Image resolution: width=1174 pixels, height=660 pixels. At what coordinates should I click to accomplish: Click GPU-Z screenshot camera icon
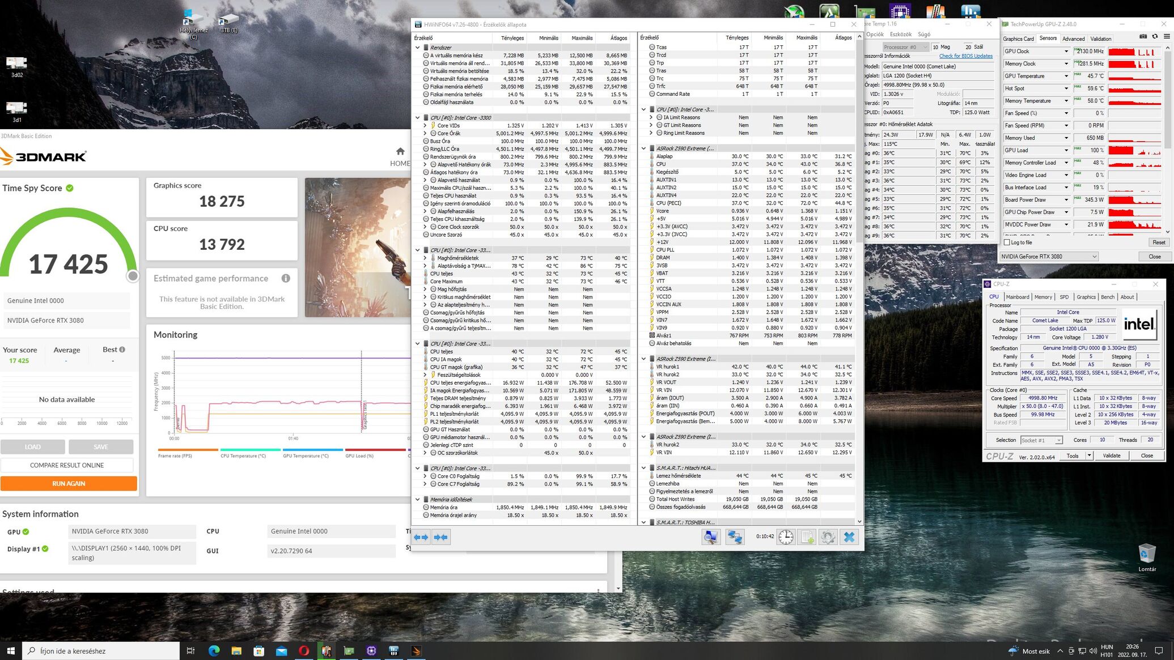tap(1143, 37)
